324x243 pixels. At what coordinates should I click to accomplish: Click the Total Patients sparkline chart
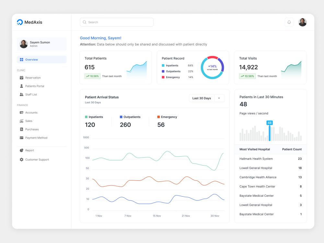137,70
